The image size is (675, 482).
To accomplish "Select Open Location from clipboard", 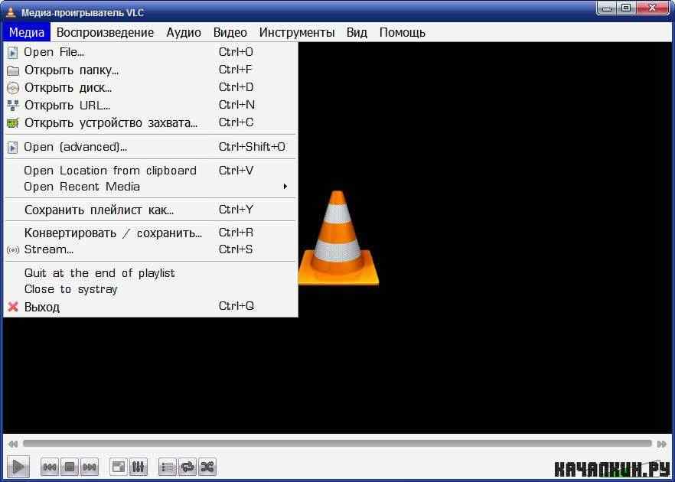I will pyautogui.click(x=150, y=171).
